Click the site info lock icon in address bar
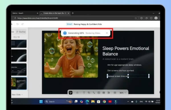Viewport: 171px width, 110px height. click(15, 18)
